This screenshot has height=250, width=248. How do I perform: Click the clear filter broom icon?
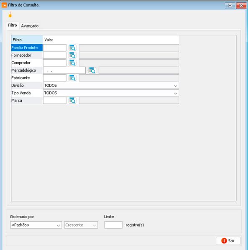click(10, 15)
